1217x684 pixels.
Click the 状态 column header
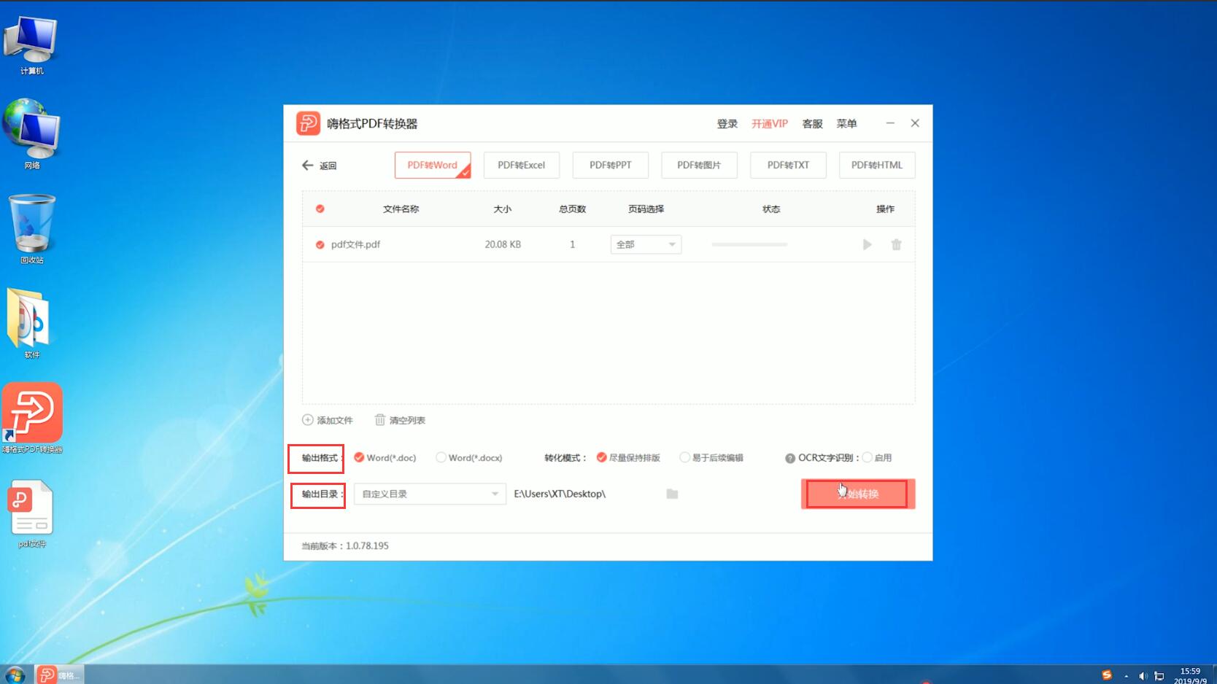click(x=771, y=209)
